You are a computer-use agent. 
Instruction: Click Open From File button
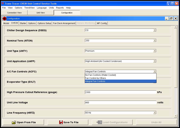[24, 122]
